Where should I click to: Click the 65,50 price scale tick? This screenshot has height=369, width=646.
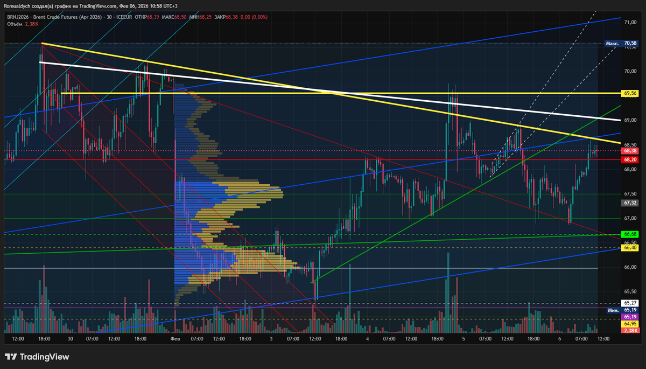630,292
